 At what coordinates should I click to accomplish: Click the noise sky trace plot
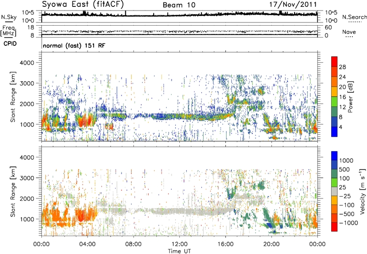(179, 17)
